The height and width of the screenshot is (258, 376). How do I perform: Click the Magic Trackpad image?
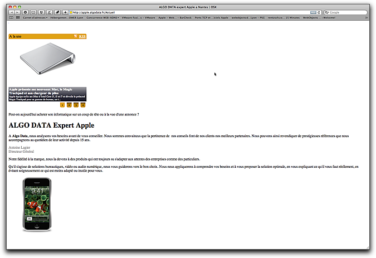click(47, 59)
